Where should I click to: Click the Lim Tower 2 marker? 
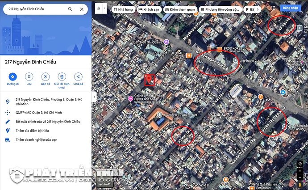coord(235,60)
